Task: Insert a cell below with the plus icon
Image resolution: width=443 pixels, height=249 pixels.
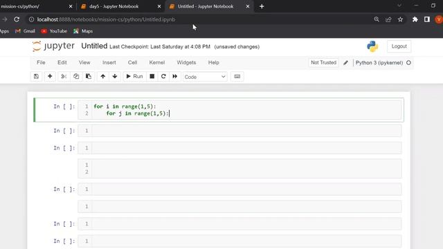Action: pyautogui.click(x=50, y=77)
